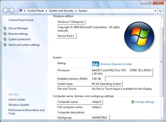Click installed memory value 2.00 GB
Screen dimensions: 166x122
coord(96,79)
